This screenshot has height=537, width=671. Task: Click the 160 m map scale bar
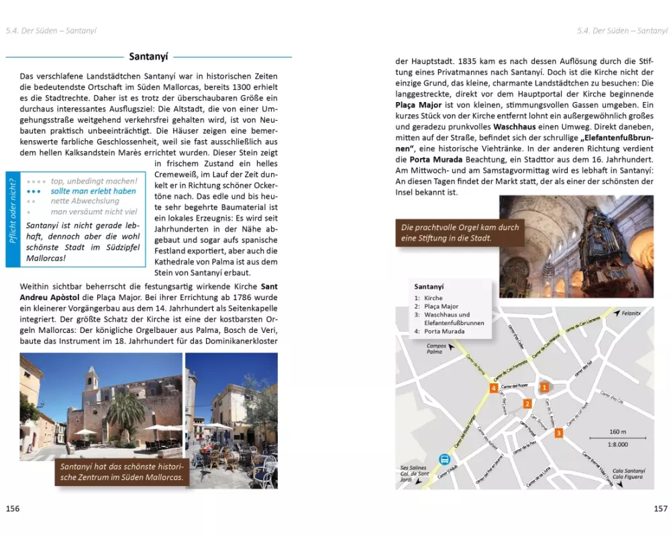(617, 438)
